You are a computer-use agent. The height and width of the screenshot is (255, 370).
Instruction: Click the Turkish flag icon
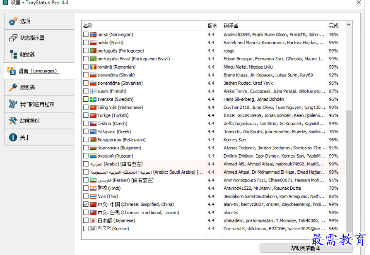(x=93, y=115)
